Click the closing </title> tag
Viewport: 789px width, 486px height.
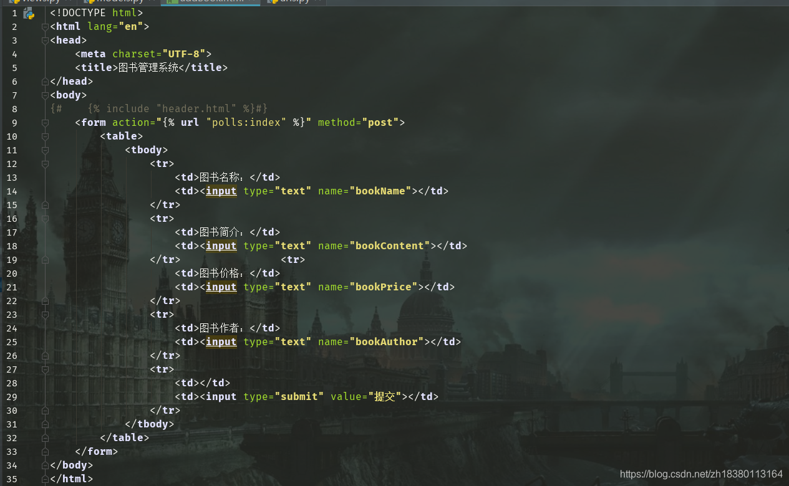click(x=203, y=68)
